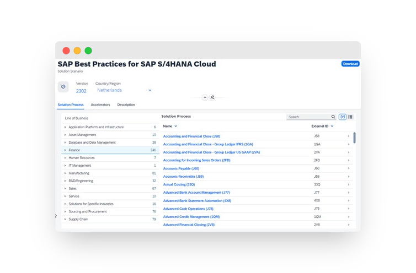Click navigation arrow in the 33Q row
Screen dimensions: 416x273
[349, 184]
